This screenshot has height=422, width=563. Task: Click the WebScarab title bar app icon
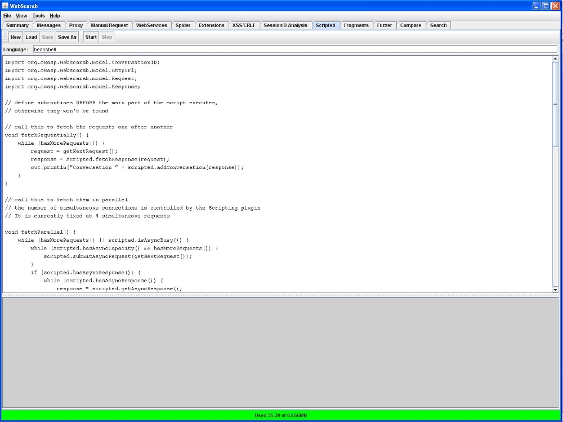6,6
